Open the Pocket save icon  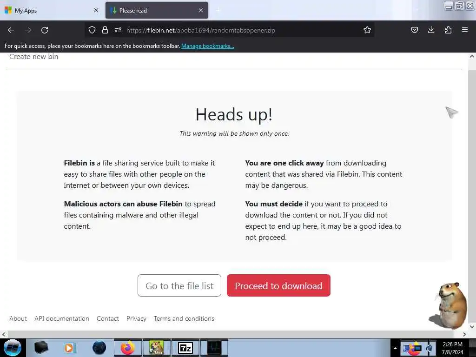click(x=415, y=30)
